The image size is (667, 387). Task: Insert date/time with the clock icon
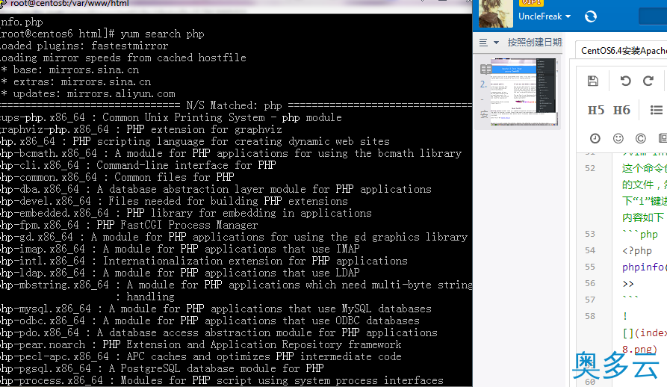click(x=595, y=138)
